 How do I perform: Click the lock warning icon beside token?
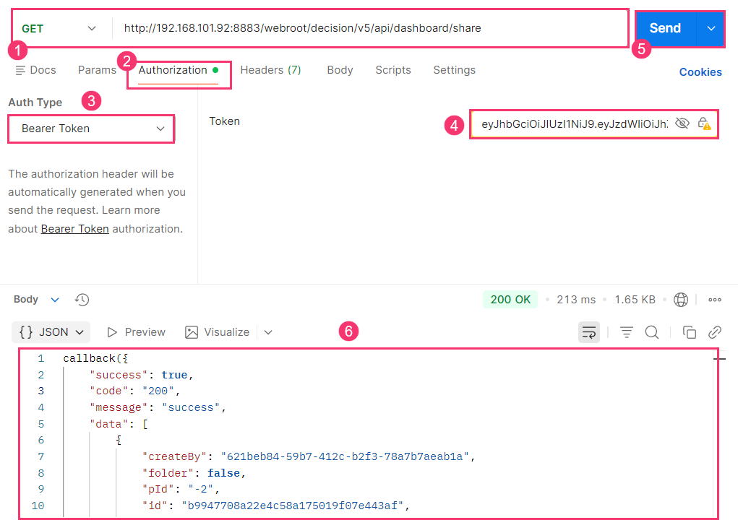pyautogui.click(x=703, y=123)
